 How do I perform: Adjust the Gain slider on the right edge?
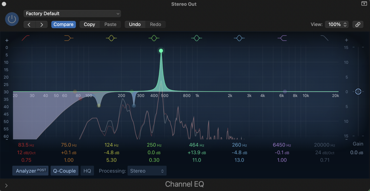pos(358,92)
